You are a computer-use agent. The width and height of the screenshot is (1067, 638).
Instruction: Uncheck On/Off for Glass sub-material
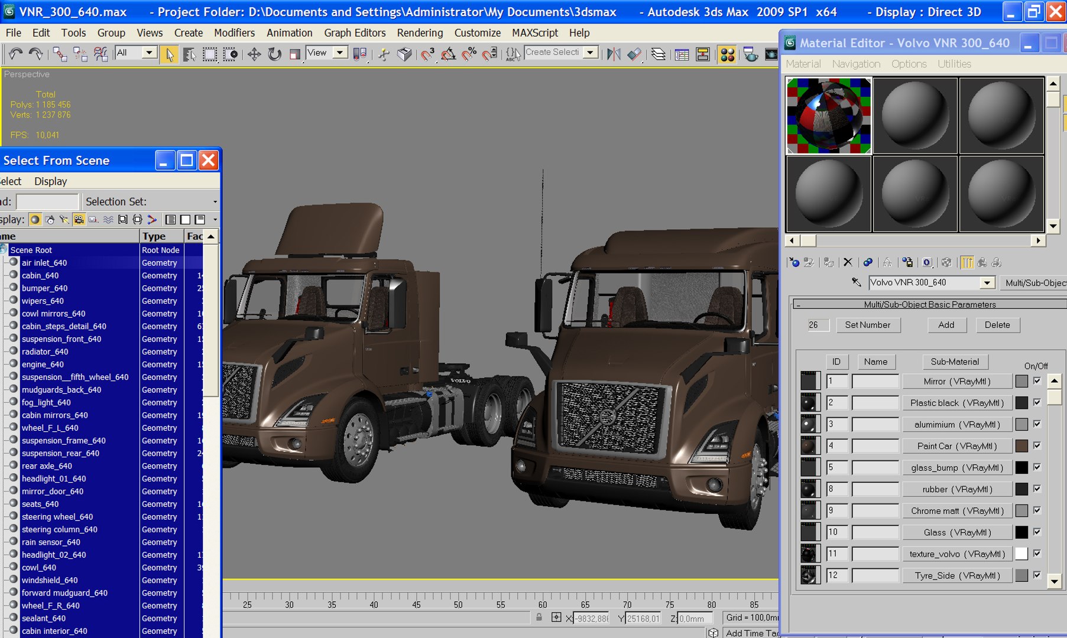[1037, 532]
